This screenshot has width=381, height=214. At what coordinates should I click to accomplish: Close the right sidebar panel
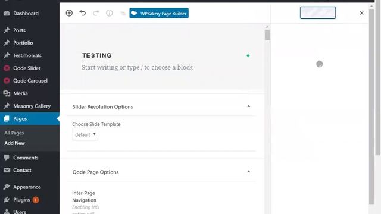(361, 13)
